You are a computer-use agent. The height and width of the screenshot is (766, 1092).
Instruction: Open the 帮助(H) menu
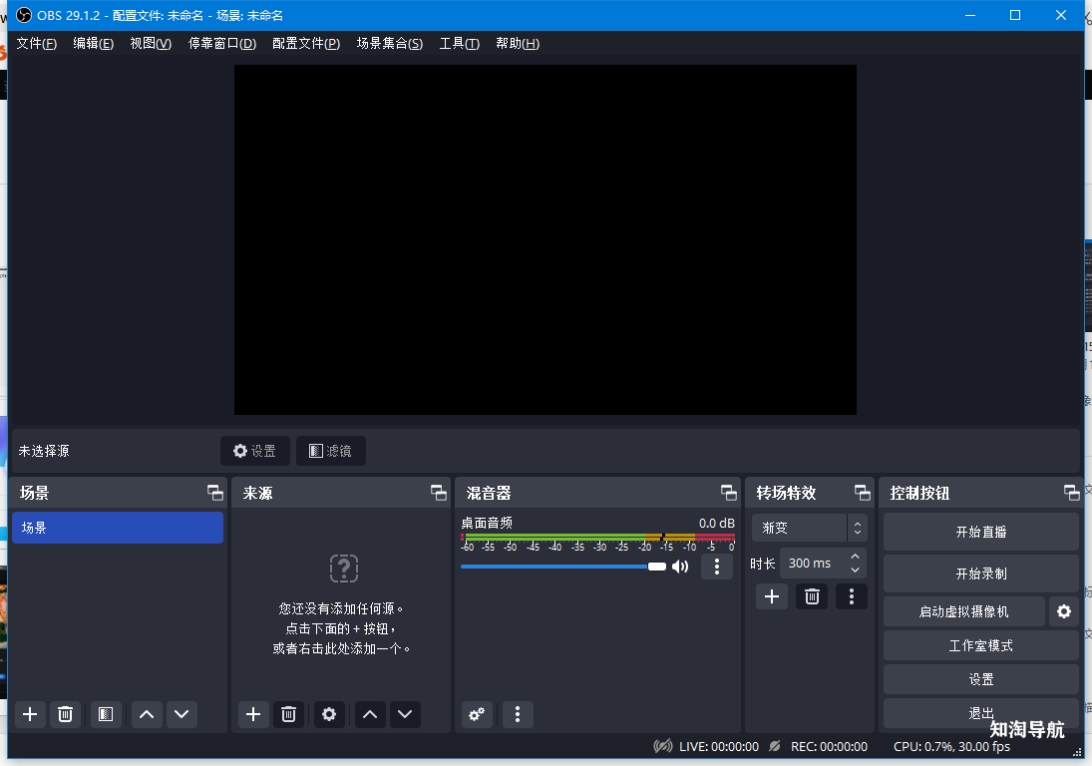518,43
